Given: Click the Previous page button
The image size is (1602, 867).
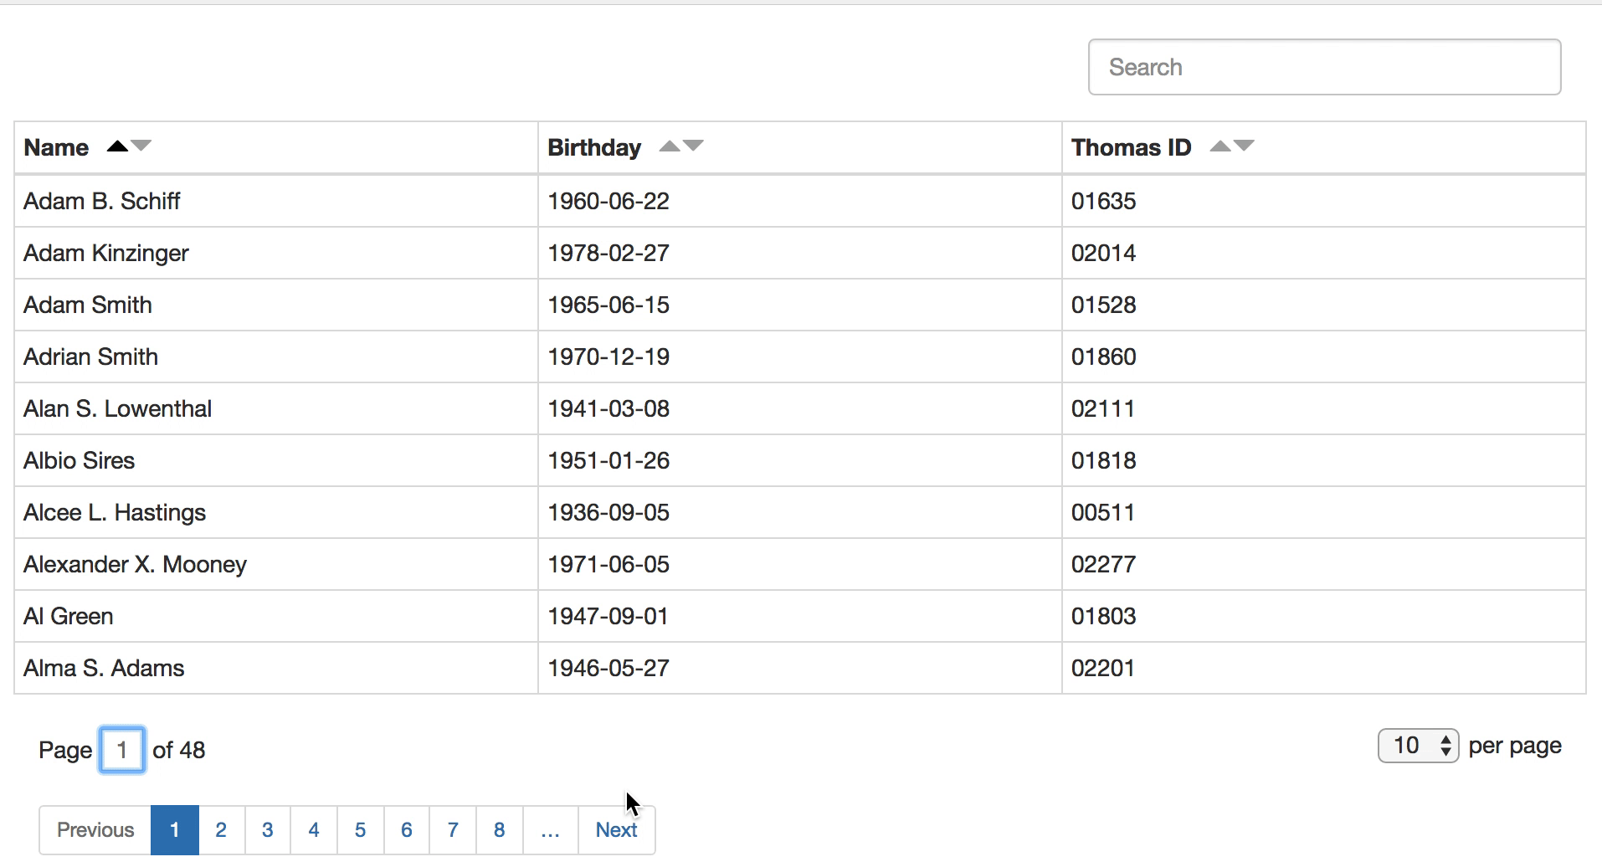Looking at the screenshot, I should click(x=95, y=829).
